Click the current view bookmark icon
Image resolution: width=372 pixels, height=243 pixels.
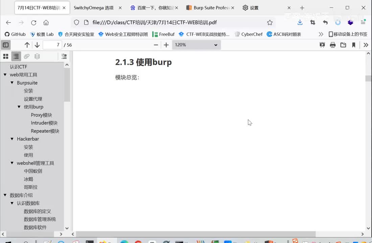353,45
